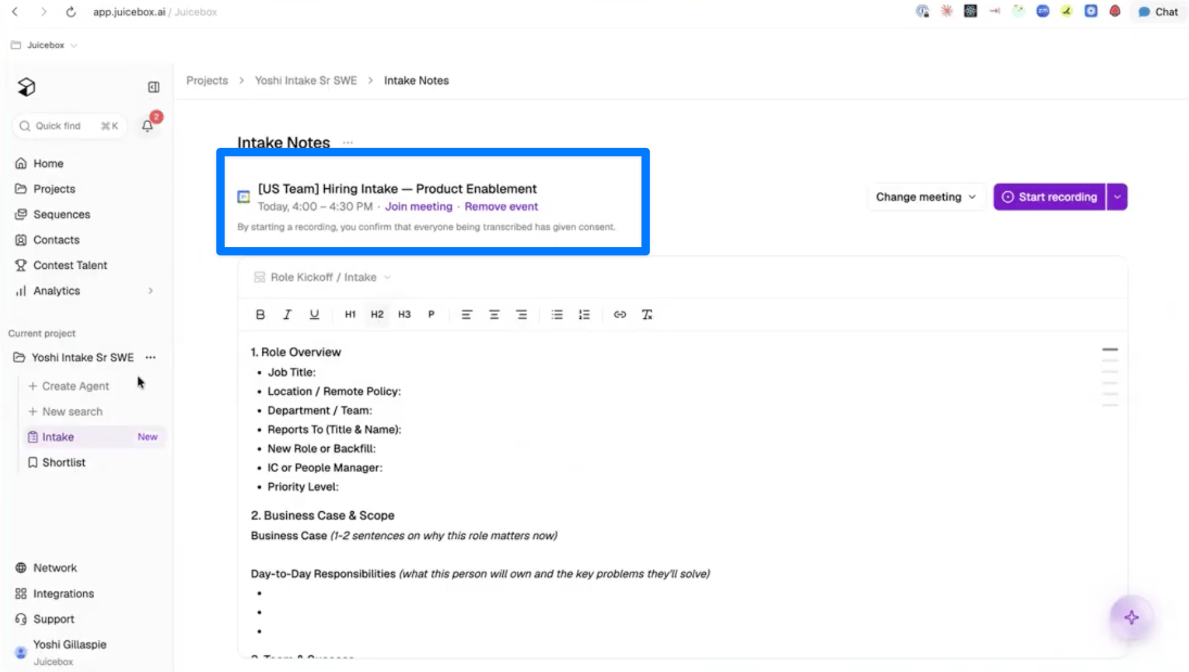Align text left in editor

point(467,315)
